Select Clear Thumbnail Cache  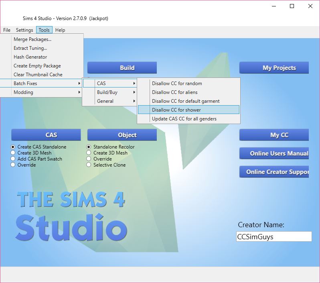42,75
